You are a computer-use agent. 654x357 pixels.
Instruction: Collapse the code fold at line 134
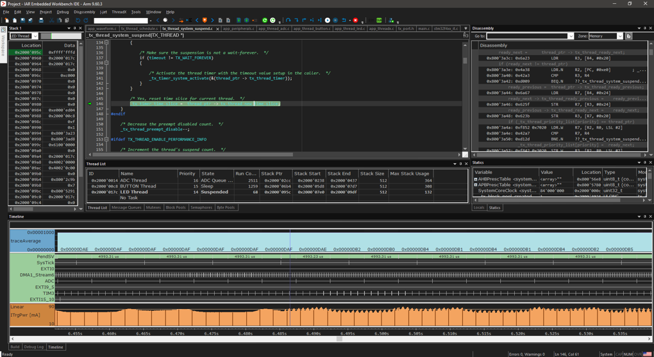[106, 42]
